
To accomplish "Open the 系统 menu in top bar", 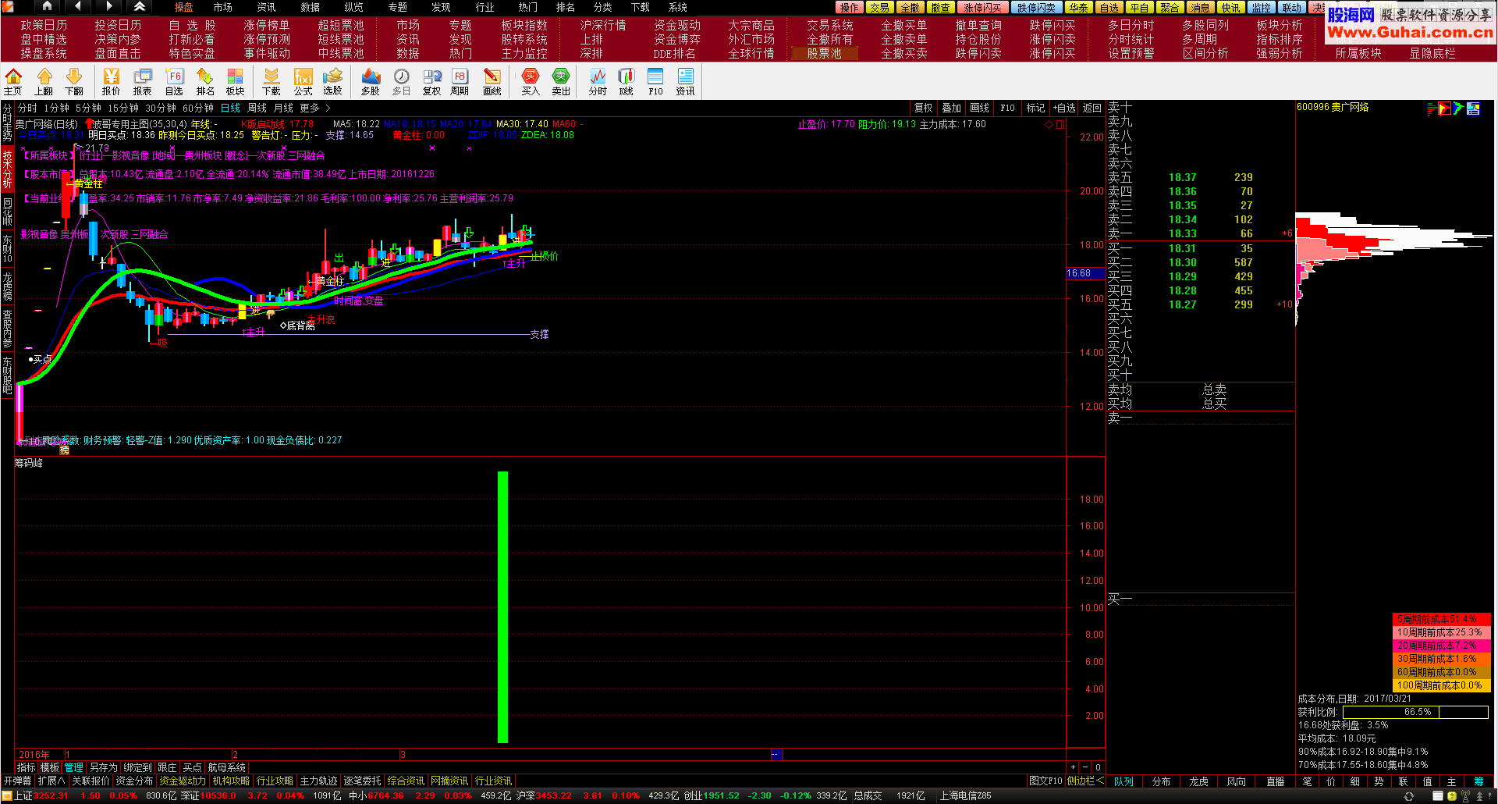I will (x=678, y=7).
